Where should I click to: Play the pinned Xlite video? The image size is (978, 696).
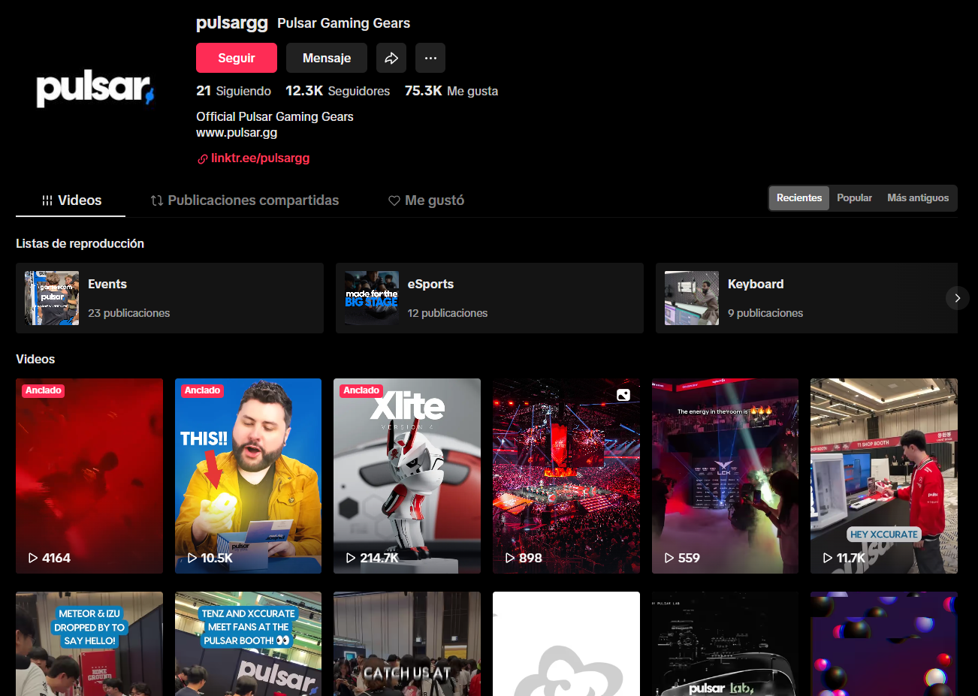(407, 476)
